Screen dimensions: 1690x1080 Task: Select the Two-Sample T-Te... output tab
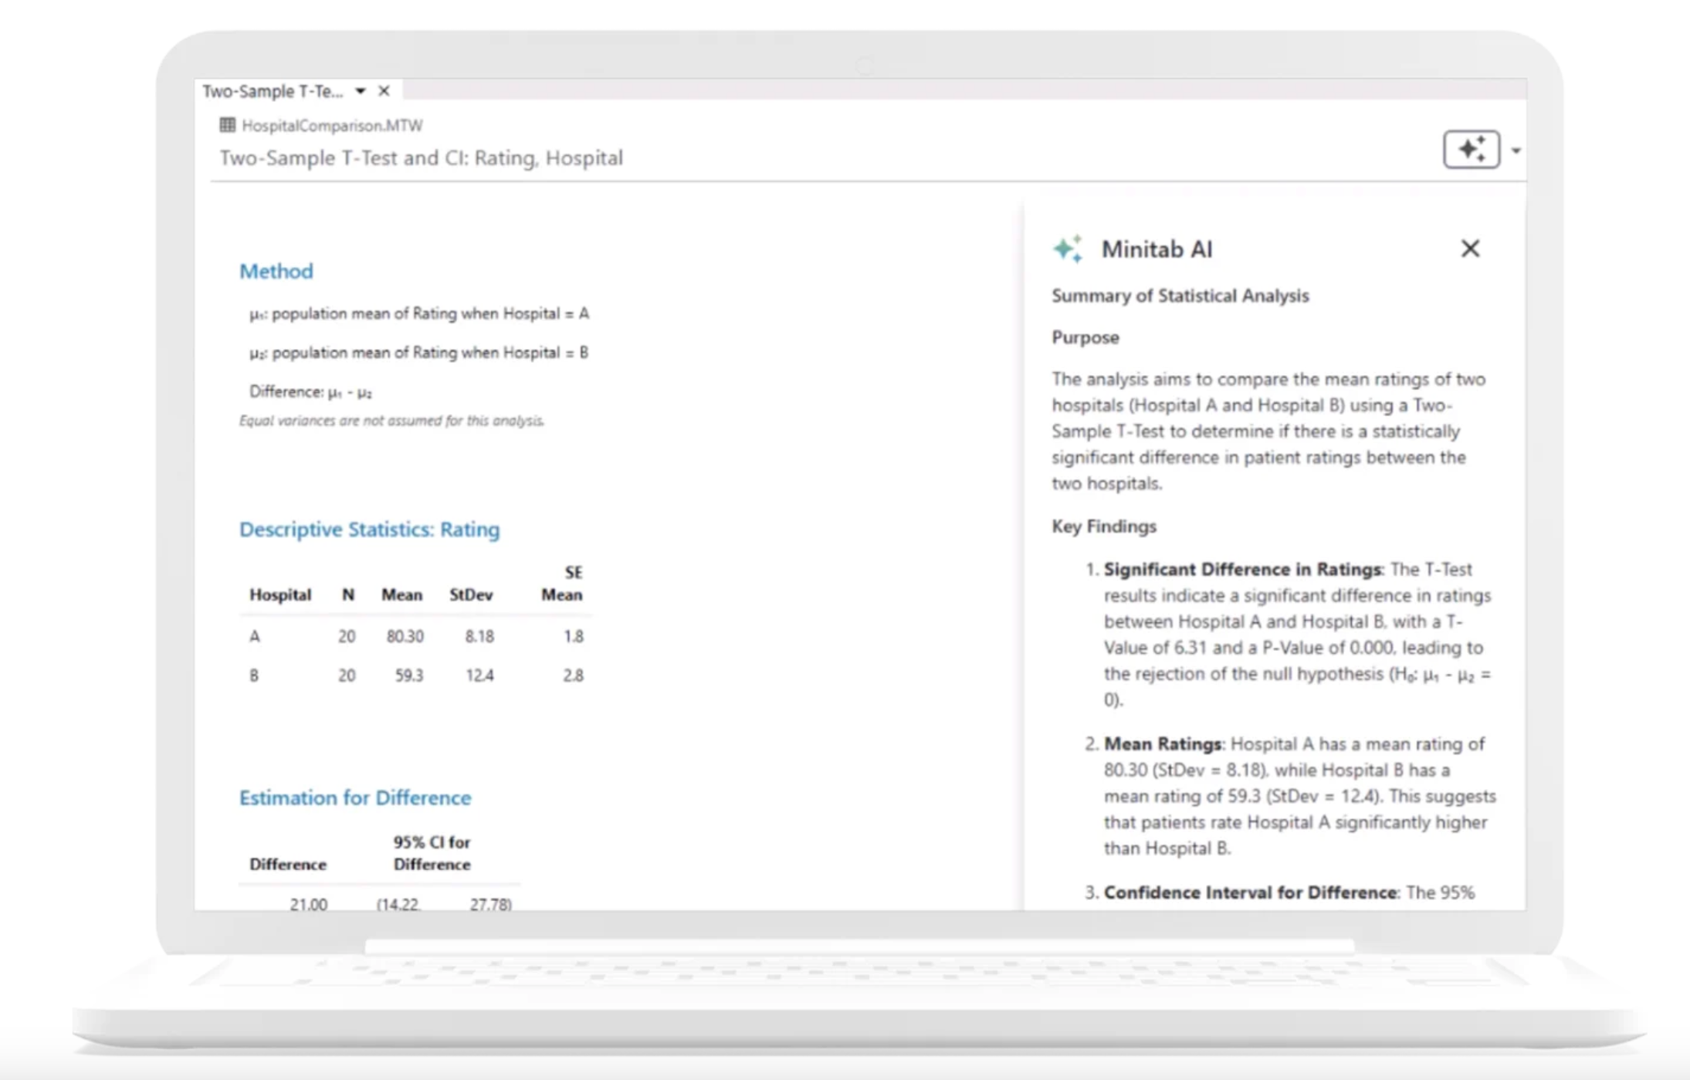pyautogui.click(x=273, y=91)
